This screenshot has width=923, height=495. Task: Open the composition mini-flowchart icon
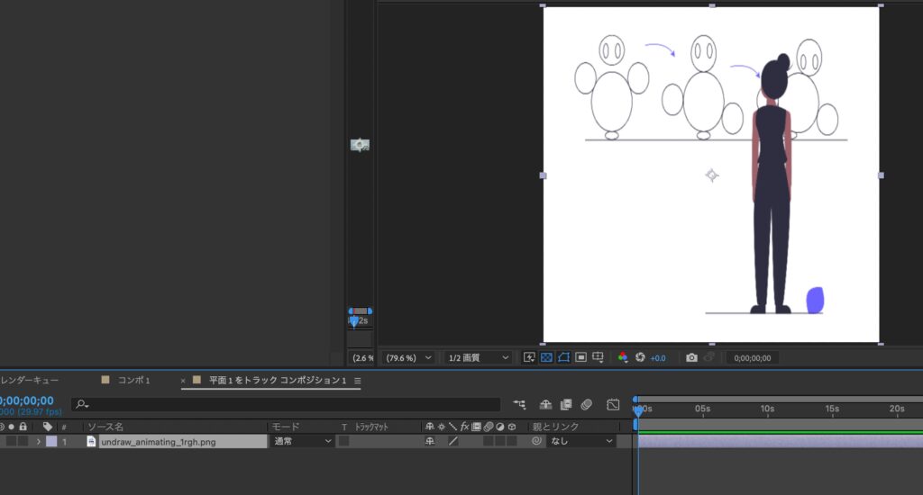pyautogui.click(x=520, y=405)
